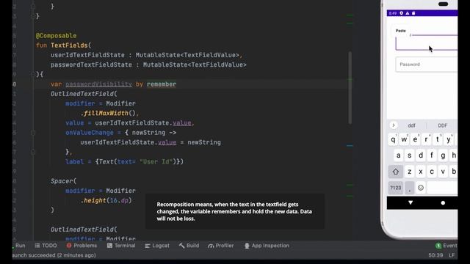Open the App Inspection tool window

[267, 246]
